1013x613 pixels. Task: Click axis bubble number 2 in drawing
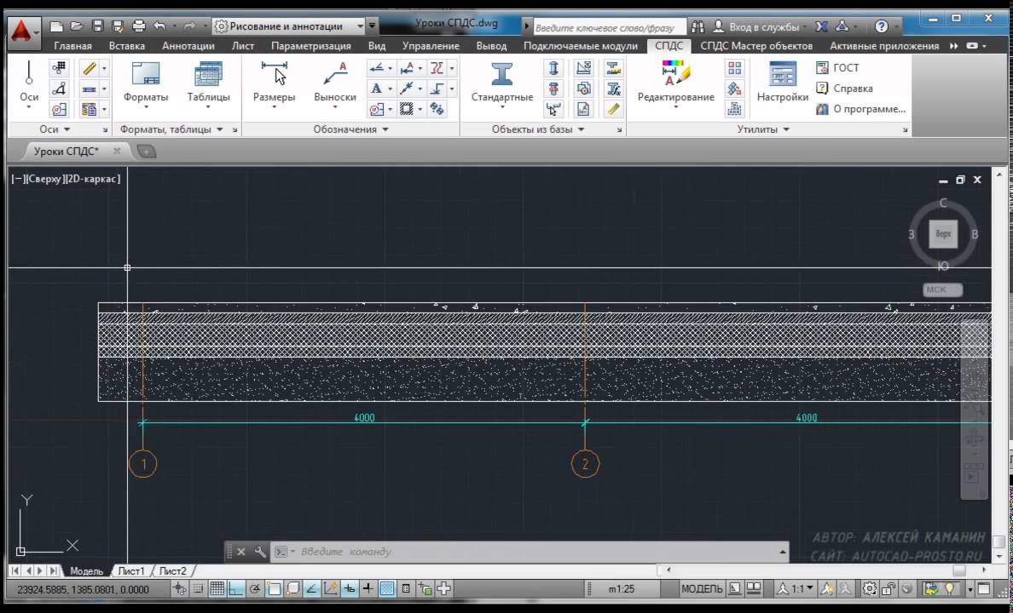pyautogui.click(x=585, y=464)
